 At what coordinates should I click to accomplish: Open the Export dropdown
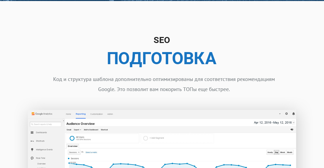point(77,130)
